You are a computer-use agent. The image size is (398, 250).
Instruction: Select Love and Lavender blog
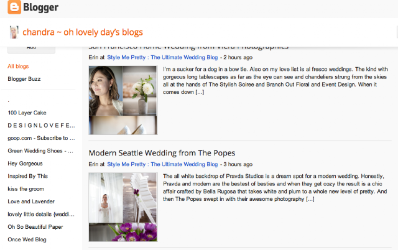click(31, 201)
